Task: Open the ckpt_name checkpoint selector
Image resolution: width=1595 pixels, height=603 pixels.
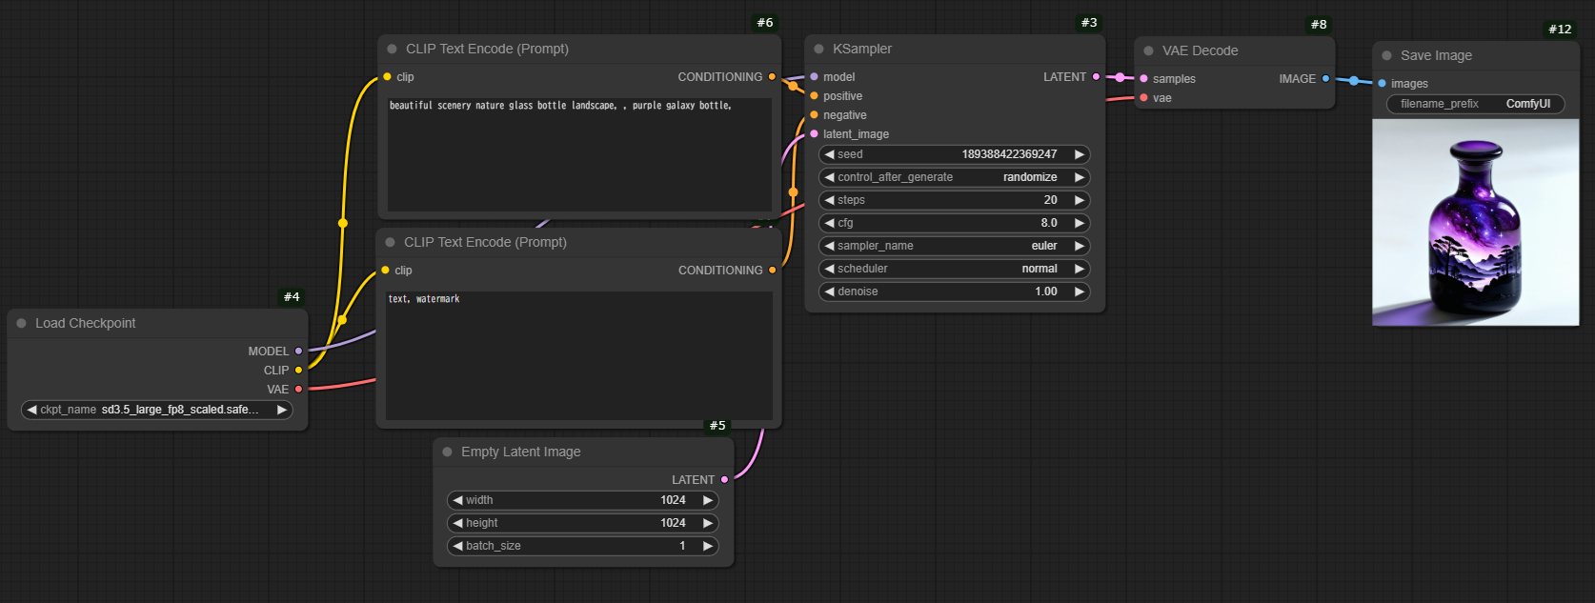Action: [x=157, y=410]
